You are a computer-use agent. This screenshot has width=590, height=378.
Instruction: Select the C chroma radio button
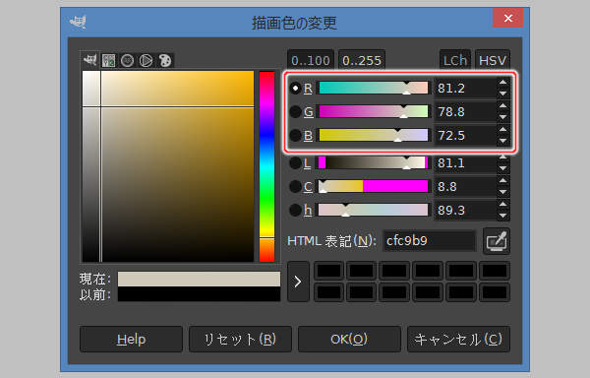coord(295,186)
